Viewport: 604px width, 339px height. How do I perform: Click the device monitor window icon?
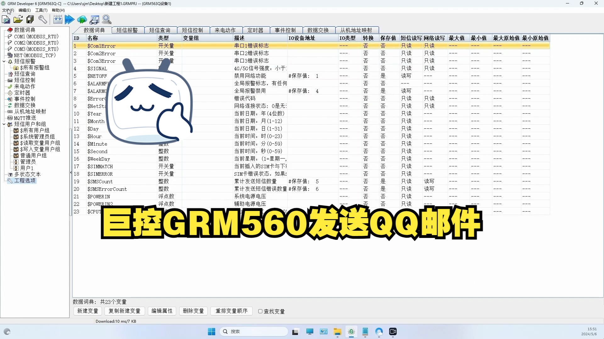(94, 19)
